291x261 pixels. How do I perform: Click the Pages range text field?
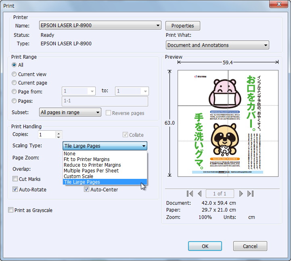(105, 101)
